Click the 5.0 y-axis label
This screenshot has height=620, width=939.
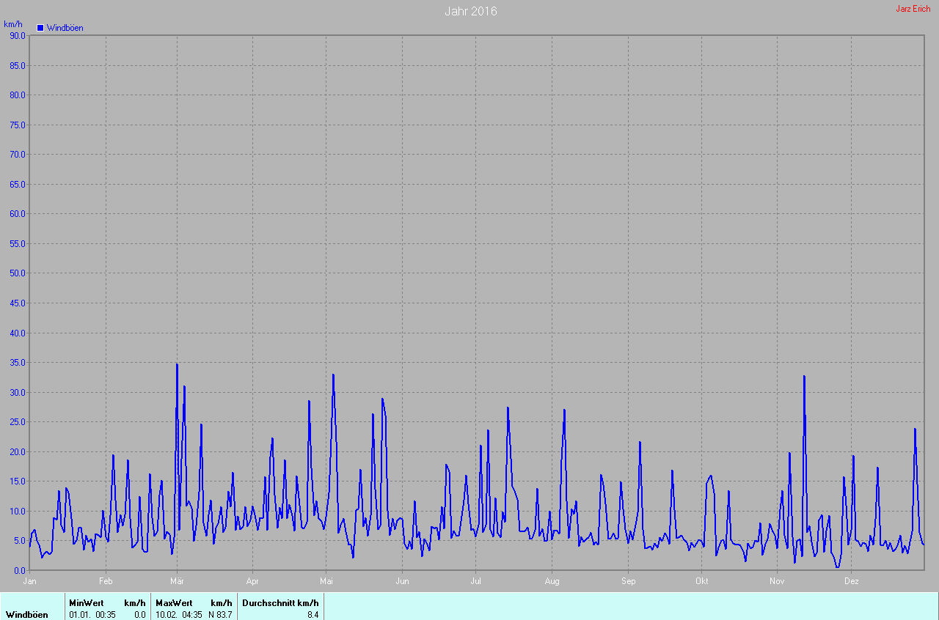20,541
